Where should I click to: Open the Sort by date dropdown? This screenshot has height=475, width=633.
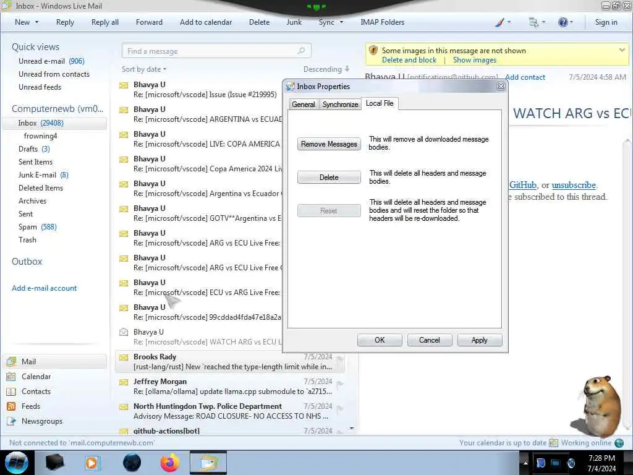[x=143, y=69]
